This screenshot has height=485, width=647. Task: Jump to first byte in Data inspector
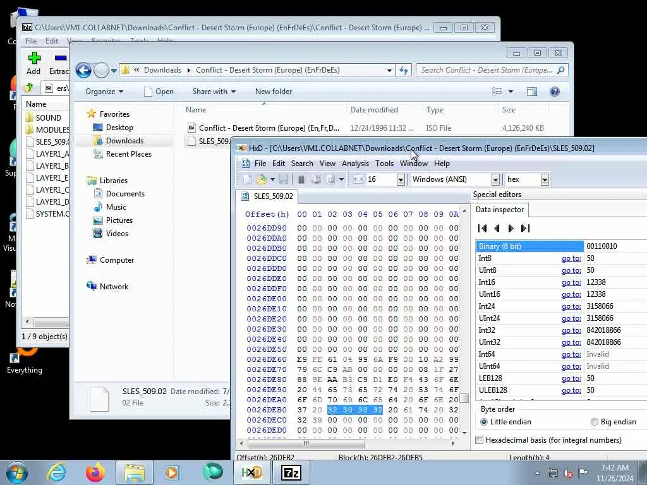coord(482,229)
